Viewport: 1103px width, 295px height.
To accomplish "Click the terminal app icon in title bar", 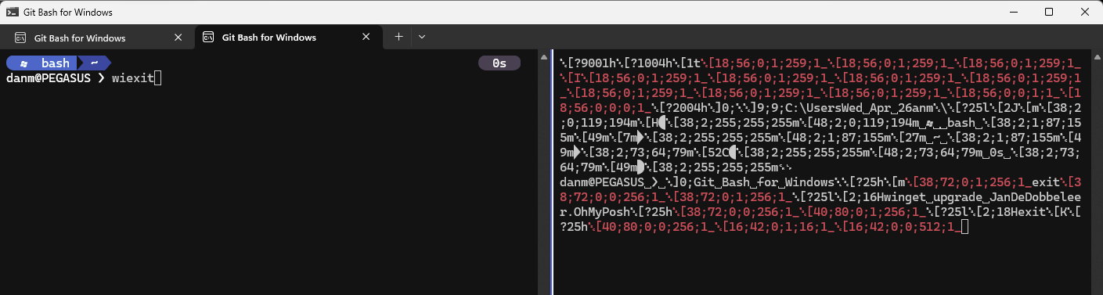I will pyautogui.click(x=13, y=12).
